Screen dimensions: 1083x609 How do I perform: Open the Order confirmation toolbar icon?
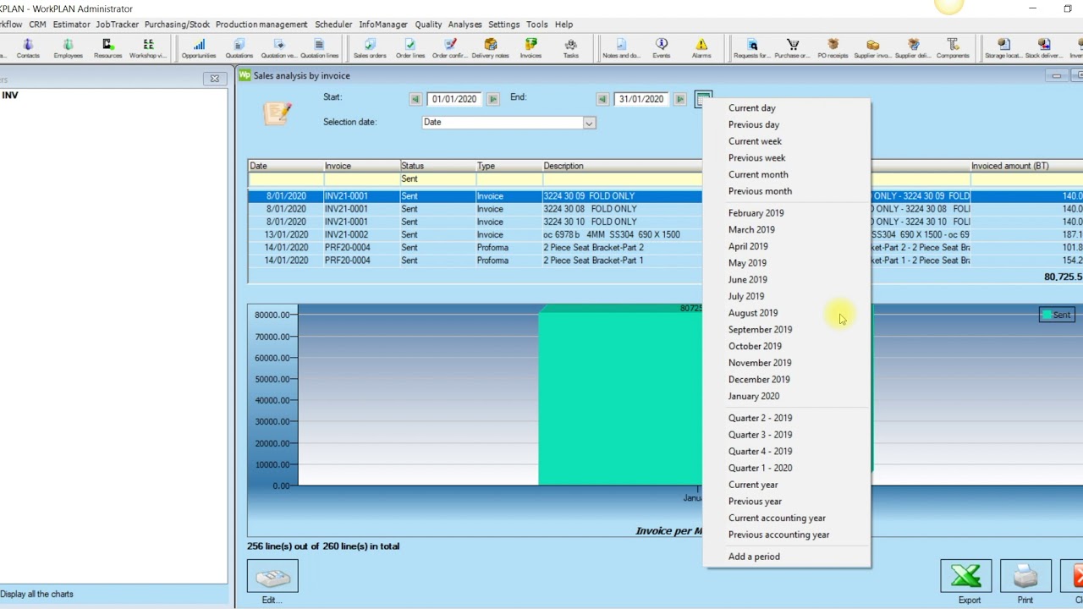[x=450, y=48]
